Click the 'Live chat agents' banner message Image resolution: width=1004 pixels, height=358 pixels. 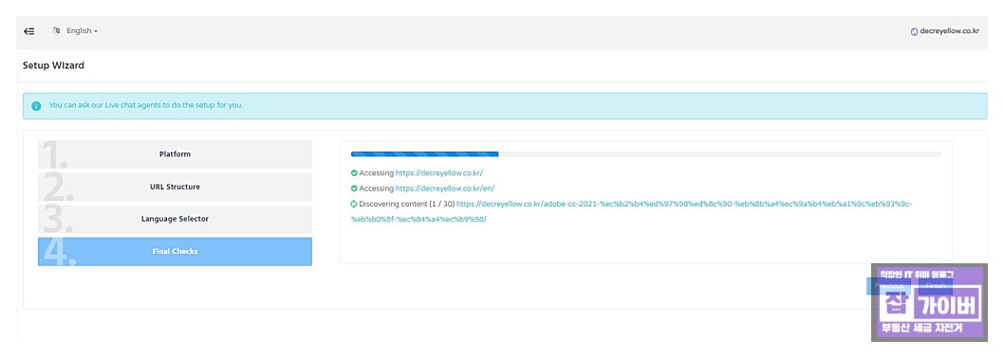(x=146, y=105)
